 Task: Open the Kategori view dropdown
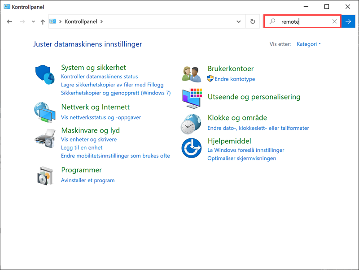[x=309, y=44]
